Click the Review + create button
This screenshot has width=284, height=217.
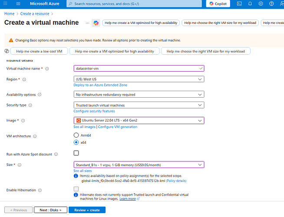point(87,210)
